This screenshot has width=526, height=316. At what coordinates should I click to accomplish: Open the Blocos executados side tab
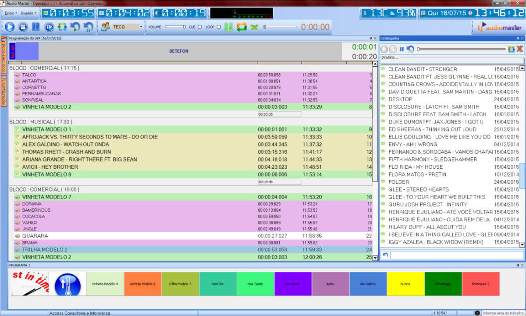(x=4, y=54)
